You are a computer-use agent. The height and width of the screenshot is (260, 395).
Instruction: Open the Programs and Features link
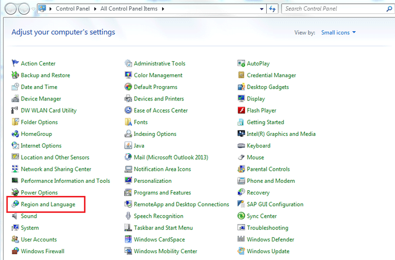click(162, 193)
